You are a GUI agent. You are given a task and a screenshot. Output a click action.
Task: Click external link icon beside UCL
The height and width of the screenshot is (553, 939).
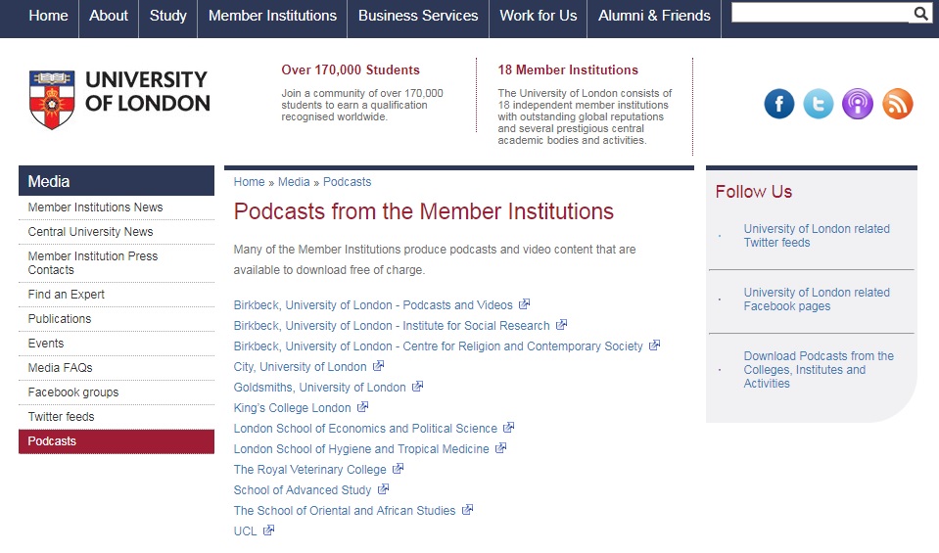tap(269, 530)
